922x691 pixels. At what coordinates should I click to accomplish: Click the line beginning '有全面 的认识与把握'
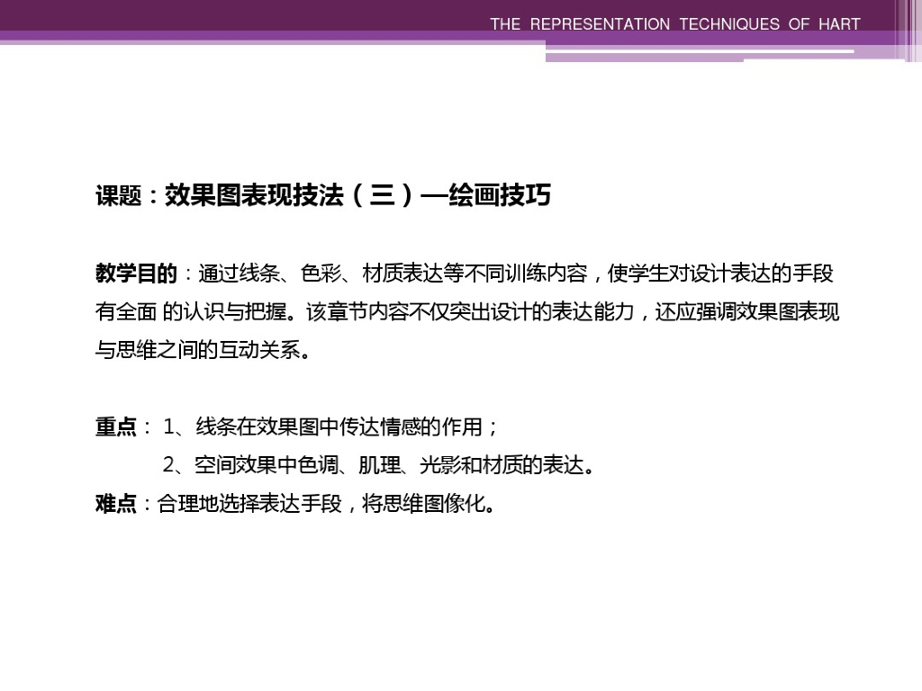click(x=467, y=311)
